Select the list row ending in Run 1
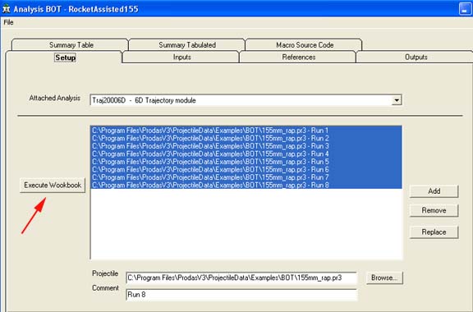Viewport: 473px width, 312px height. coord(246,131)
